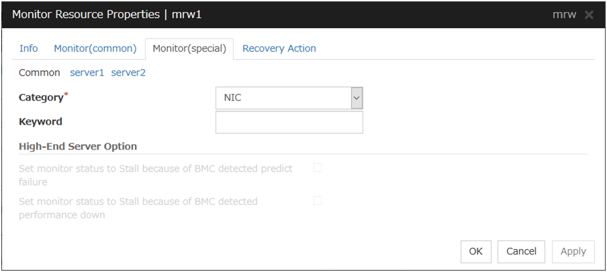Viewport: 607px width, 272px height.
Task: Click into the Keyword text field
Action: tap(289, 123)
